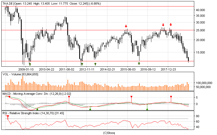
Task: Click the 2009-01-10 date label
Action: [x=26, y=69]
